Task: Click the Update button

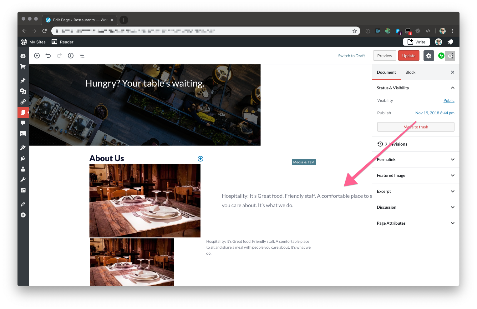Action: coord(408,55)
